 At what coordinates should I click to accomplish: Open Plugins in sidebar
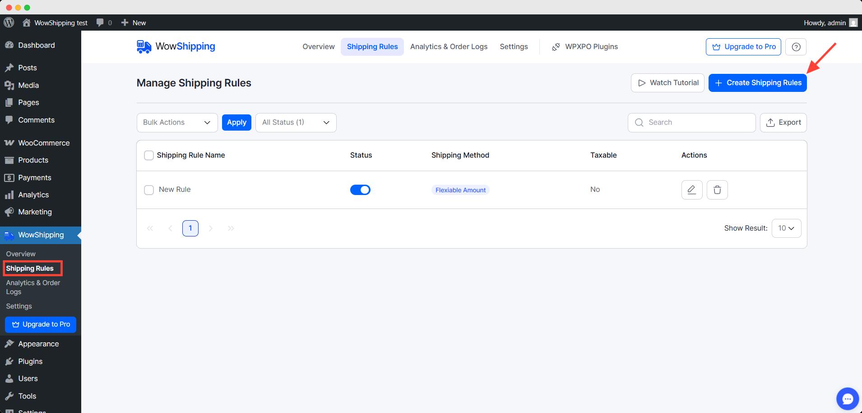(41, 361)
